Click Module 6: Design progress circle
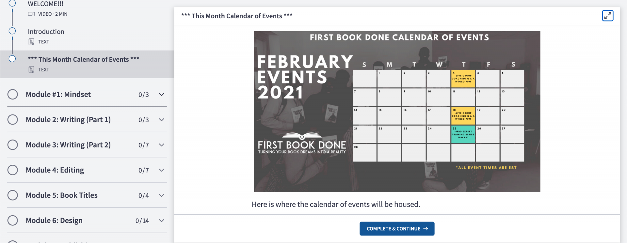Viewport: 627px width, 243px height. (13, 220)
